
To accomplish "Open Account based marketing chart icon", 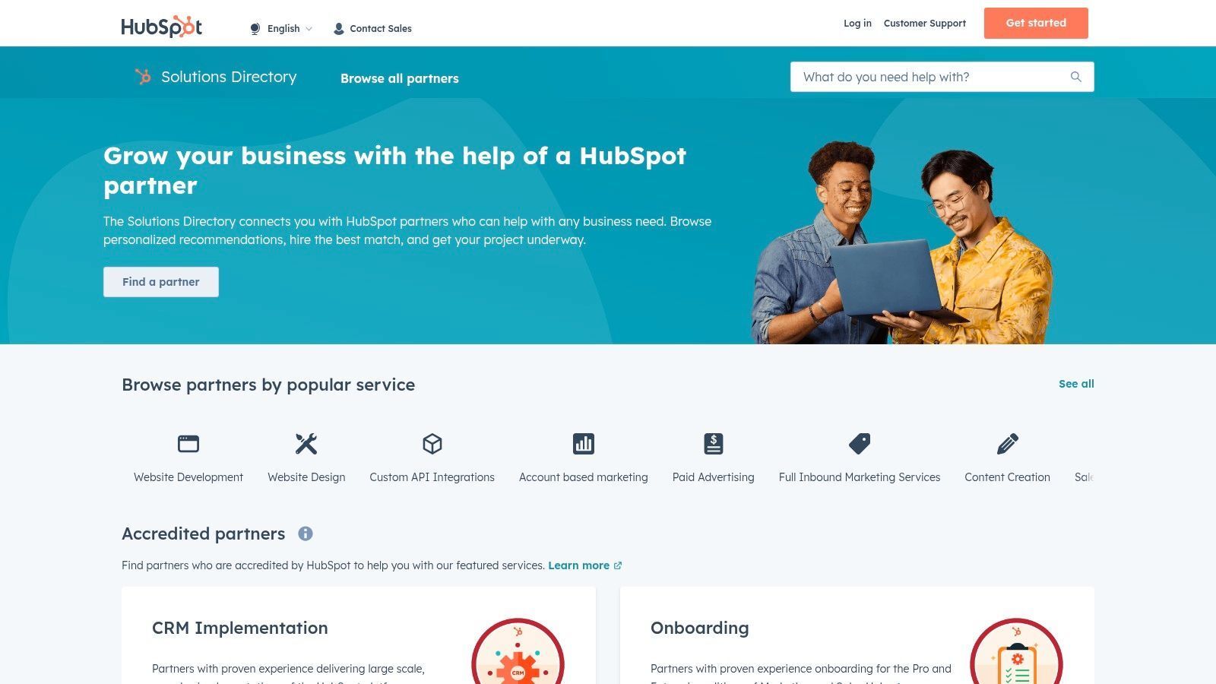I will tap(584, 443).
